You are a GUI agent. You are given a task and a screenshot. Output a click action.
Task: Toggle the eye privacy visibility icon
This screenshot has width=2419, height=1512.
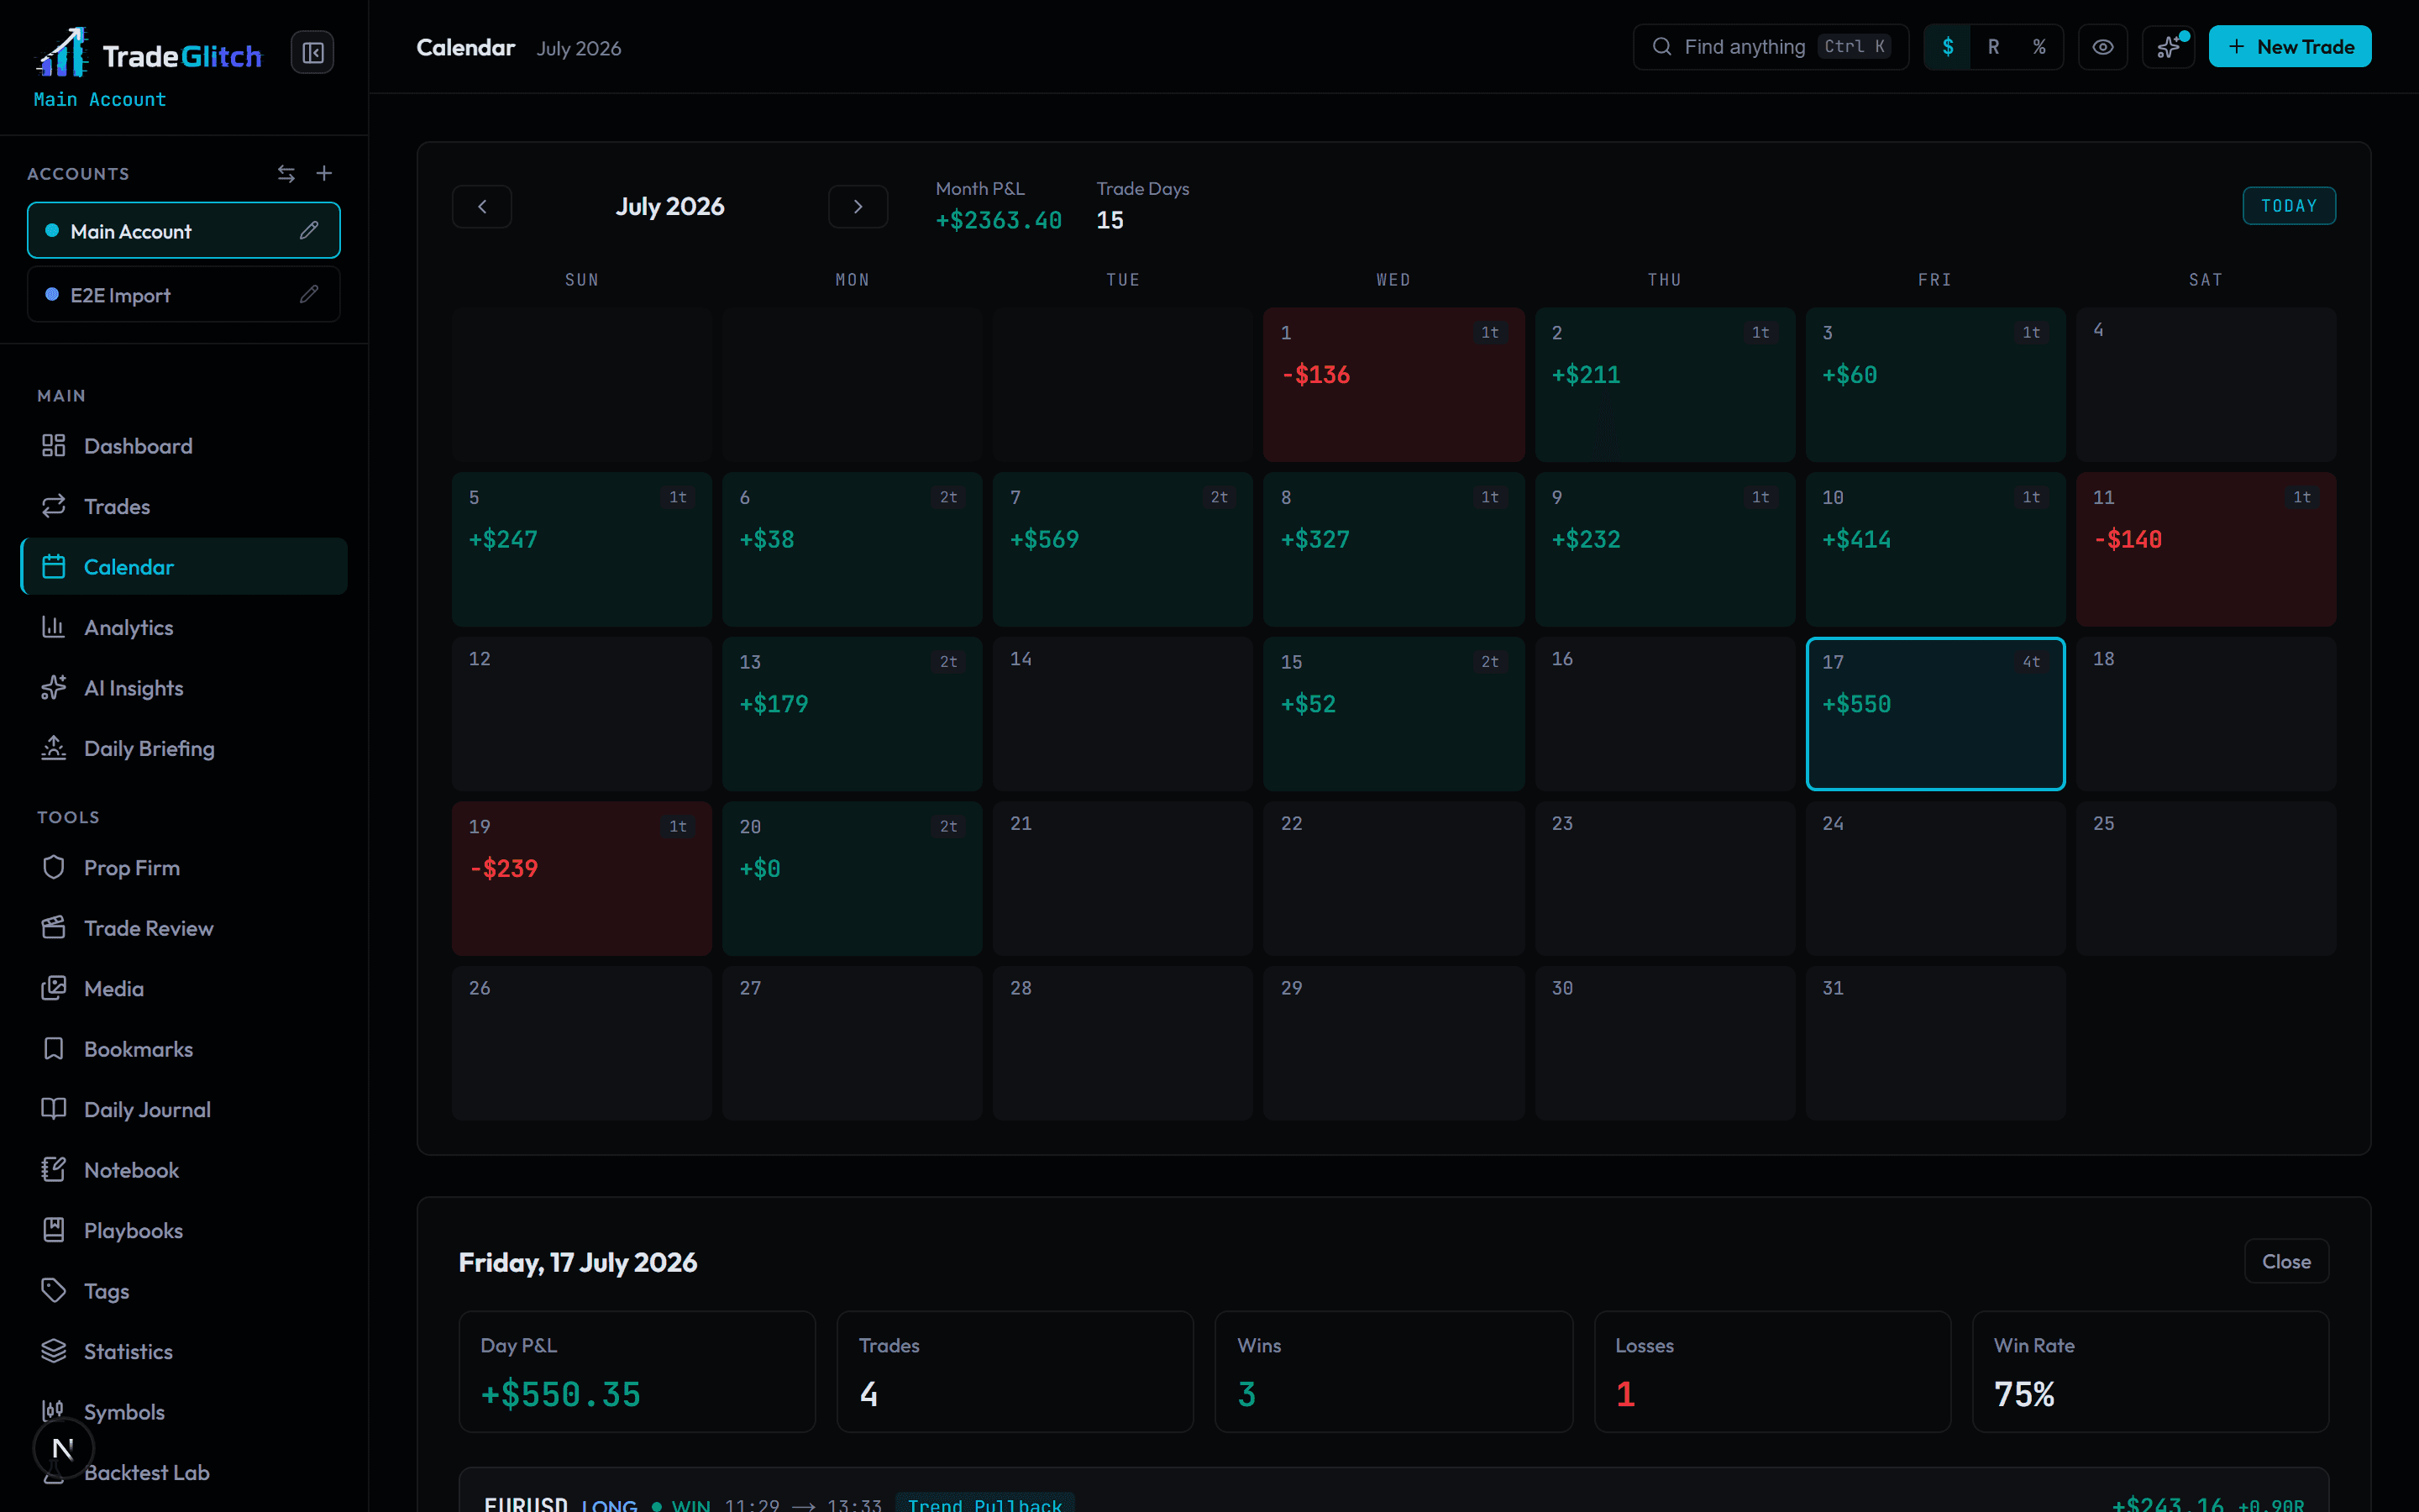coord(2103,47)
